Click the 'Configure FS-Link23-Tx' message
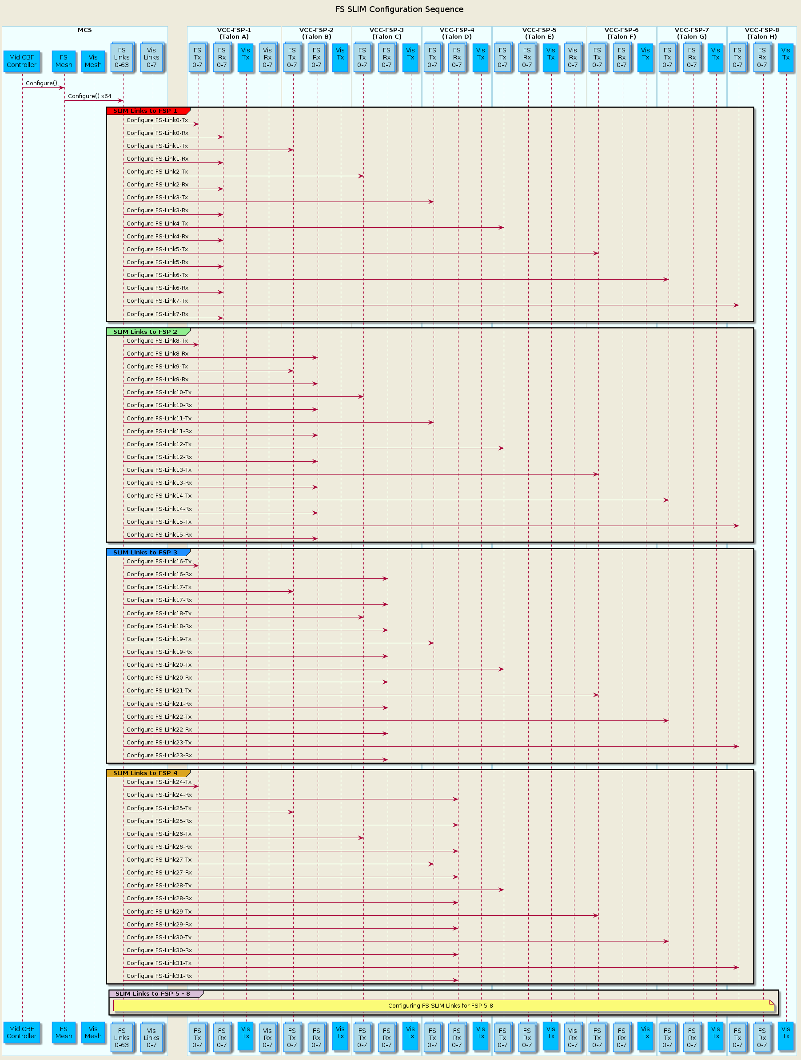The width and height of the screenshot is (801, 1060). [x=159, y=743]
